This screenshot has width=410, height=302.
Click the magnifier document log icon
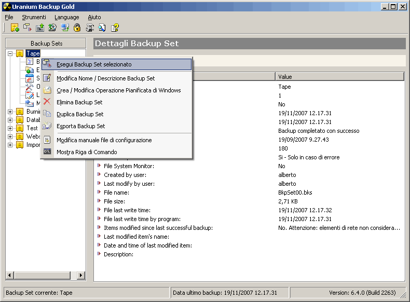tap(102, 28)
